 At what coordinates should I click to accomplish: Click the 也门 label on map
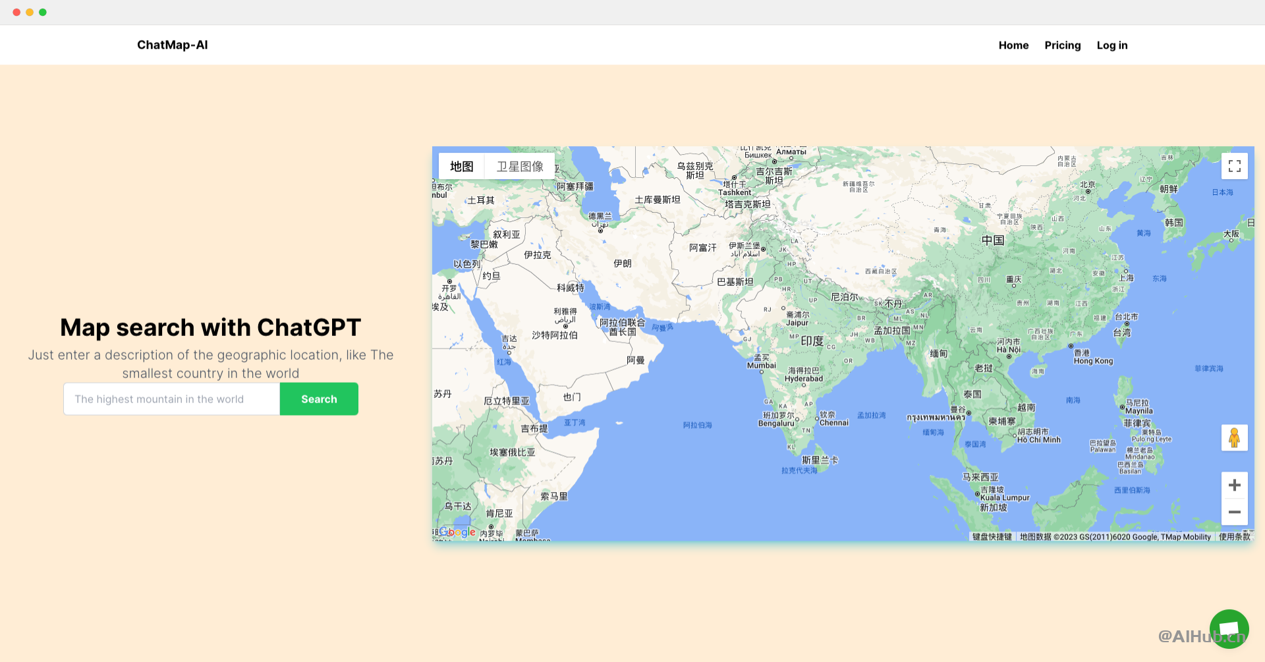[572, 397]
